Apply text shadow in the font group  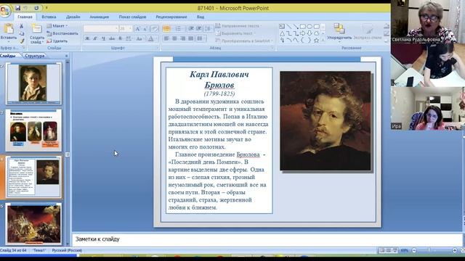(x=120, y=38)
